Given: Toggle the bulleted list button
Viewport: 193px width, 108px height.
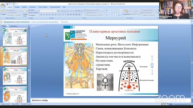Looking at the screenshot, I should [68, 11].
